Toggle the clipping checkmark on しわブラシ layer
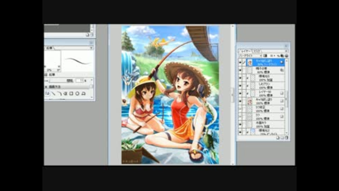This screenshot has height=191, width=339. [x=248, y=86]
